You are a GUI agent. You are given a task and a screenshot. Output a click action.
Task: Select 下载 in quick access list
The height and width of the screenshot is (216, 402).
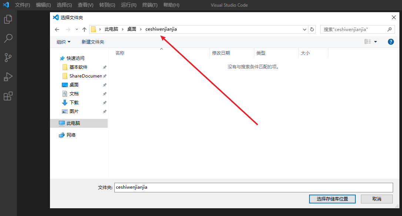click(74, 103)
